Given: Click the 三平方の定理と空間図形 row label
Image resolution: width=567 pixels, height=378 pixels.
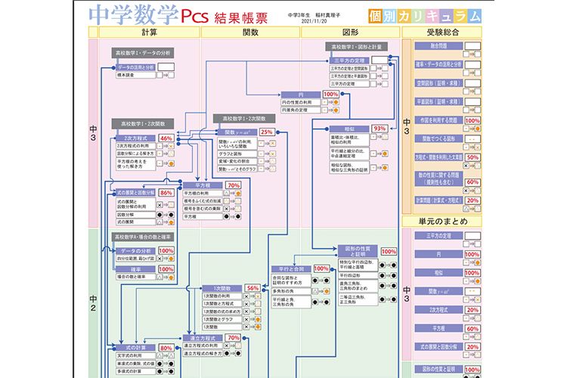Looking at the screenshot, I should pos(349,68).
